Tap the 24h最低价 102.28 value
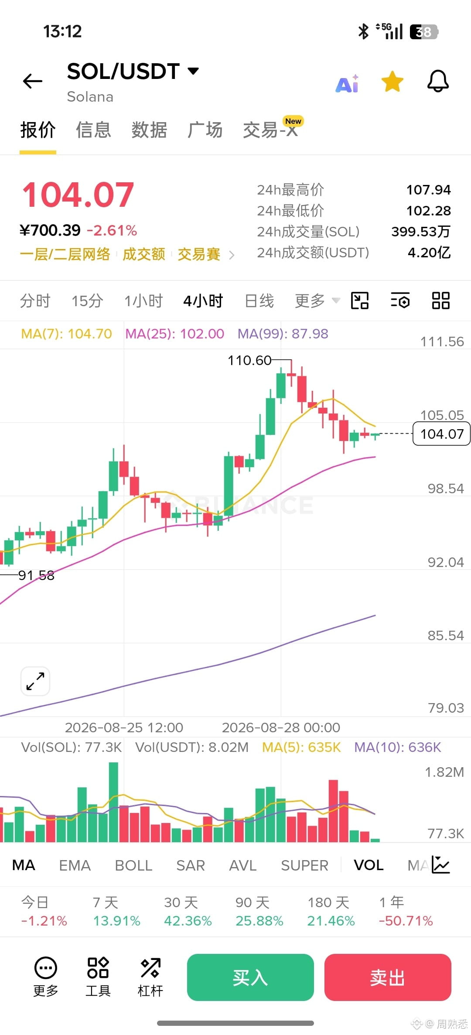The image size is (471, 1035). point(428,211)
